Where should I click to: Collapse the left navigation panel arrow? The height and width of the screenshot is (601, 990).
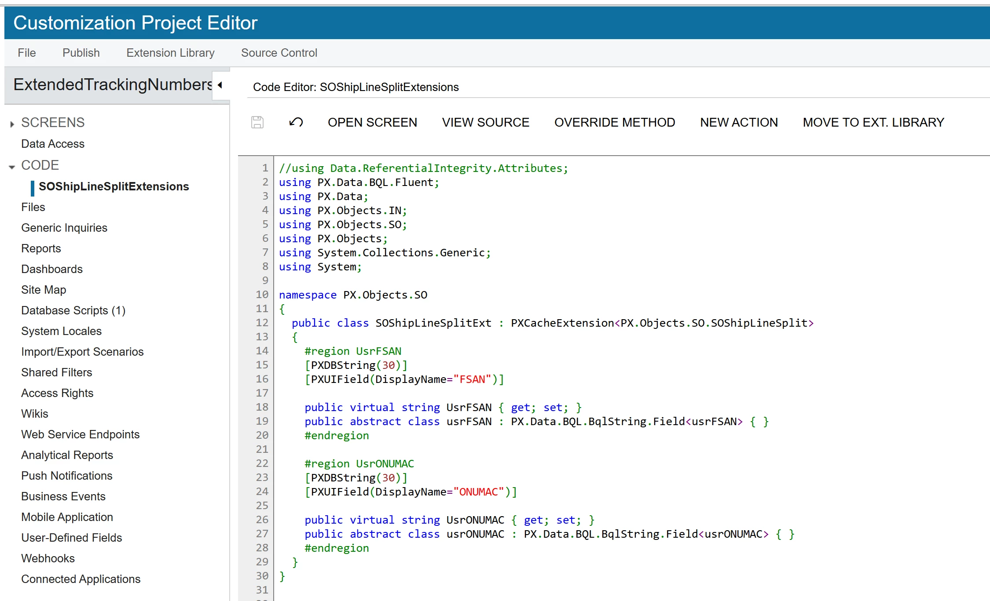(220, 85)
